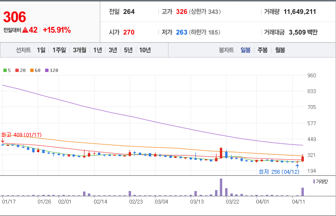
Task: Click the last volume bar after 04/11
Action: tap(302, 192)
